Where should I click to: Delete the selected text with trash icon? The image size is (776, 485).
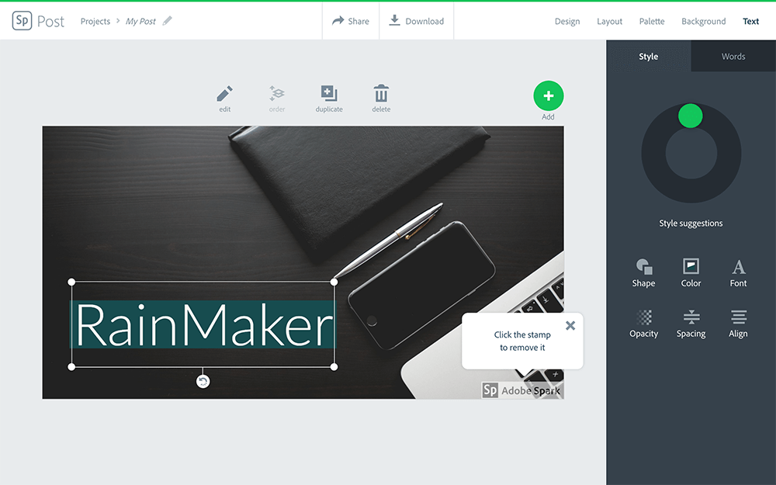[381, 95]
